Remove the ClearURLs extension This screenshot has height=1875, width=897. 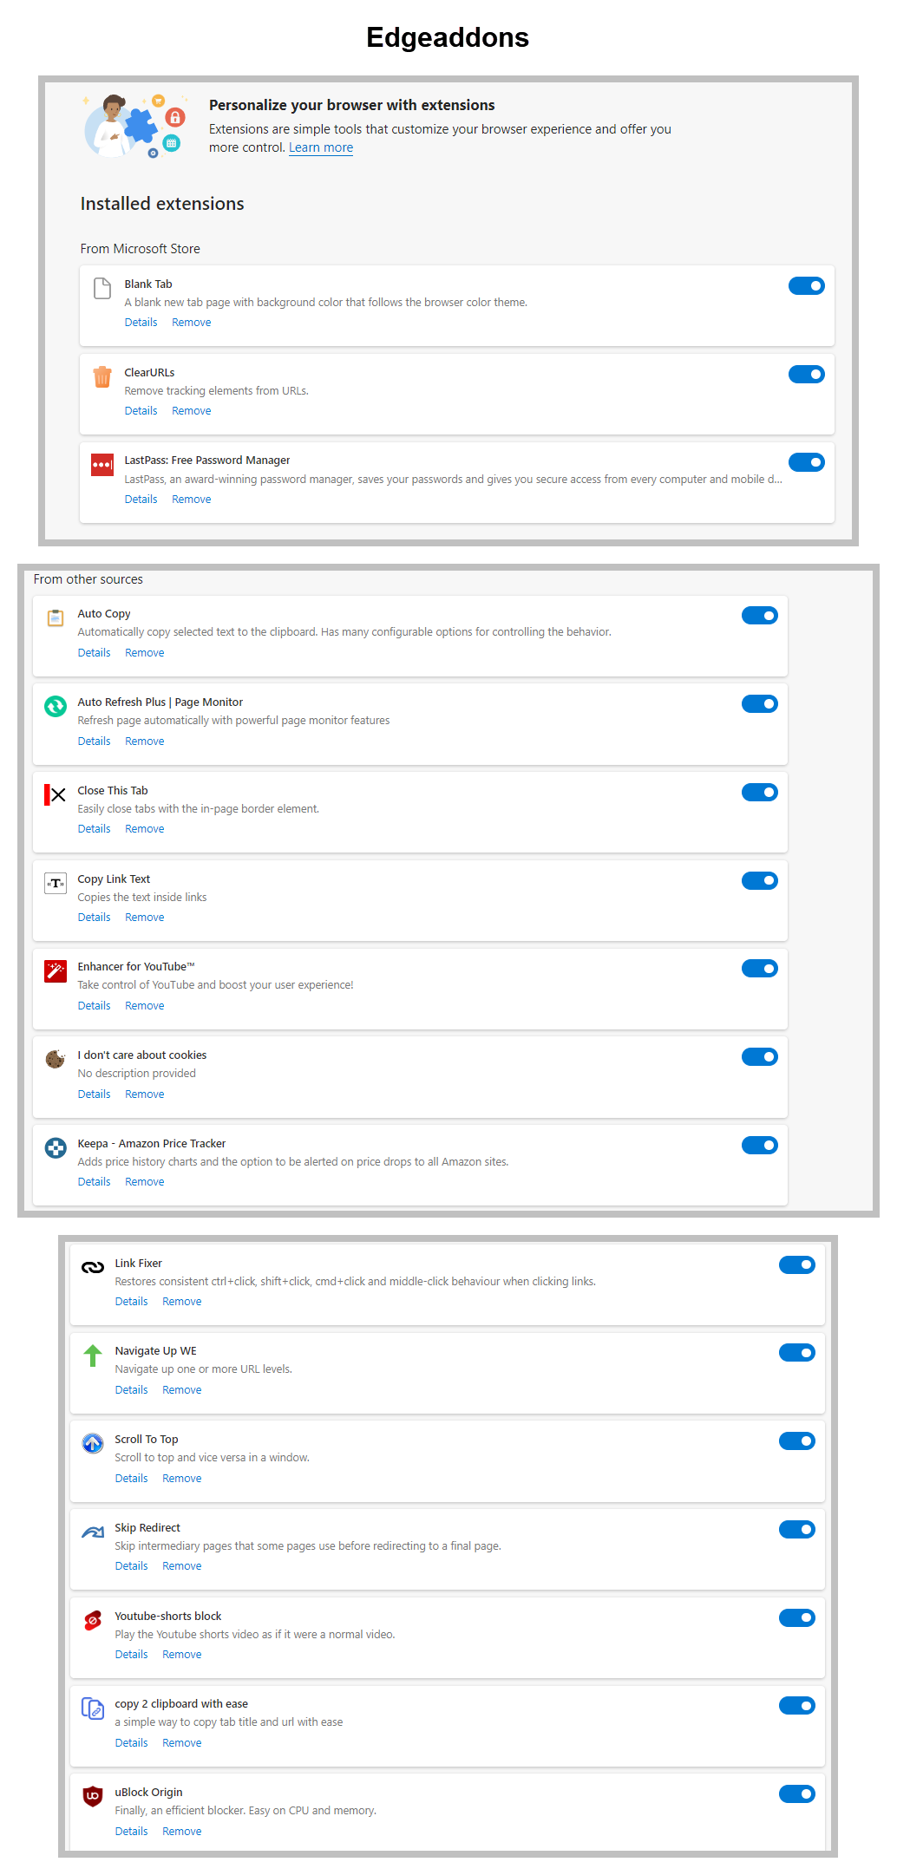point(191,411)
